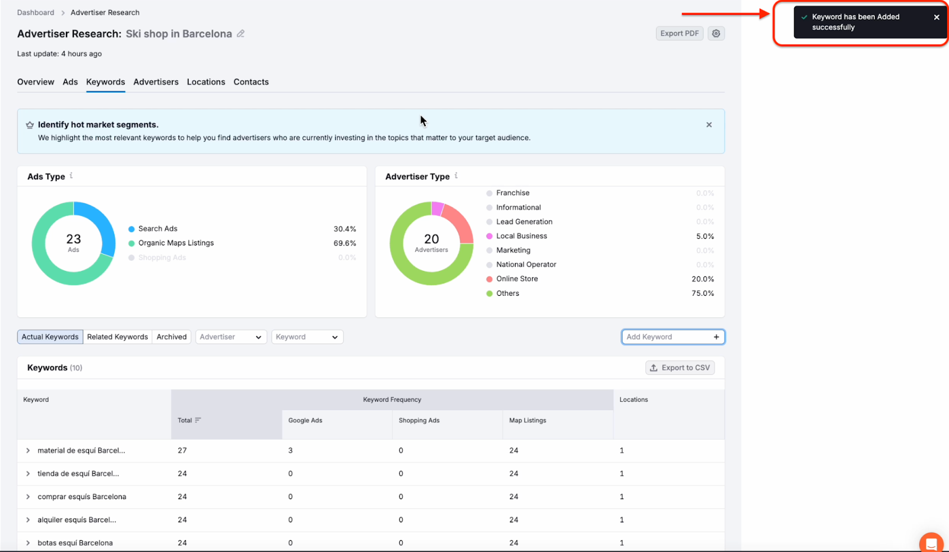The height and width of the screenshot is (552, 949).
Task: Click the plus icon in Add Keyword field
Action: click(x=716, y=336)
